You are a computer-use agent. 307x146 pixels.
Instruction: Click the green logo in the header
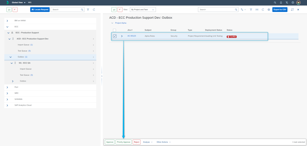8,2
